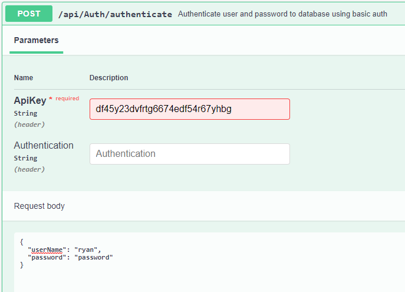
Task: Click the Request body heading
Action: 39,206
